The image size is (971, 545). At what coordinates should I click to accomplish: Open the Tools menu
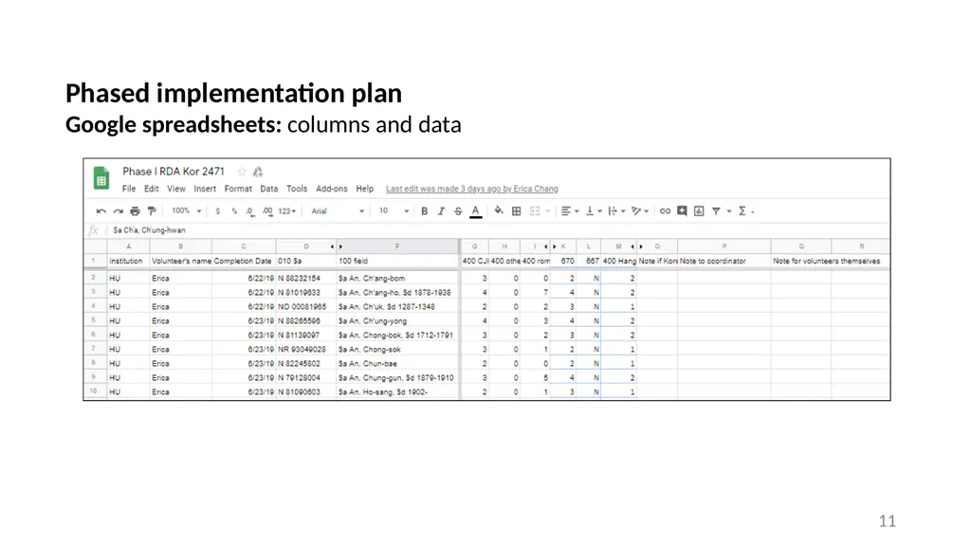tap(297, 189)
